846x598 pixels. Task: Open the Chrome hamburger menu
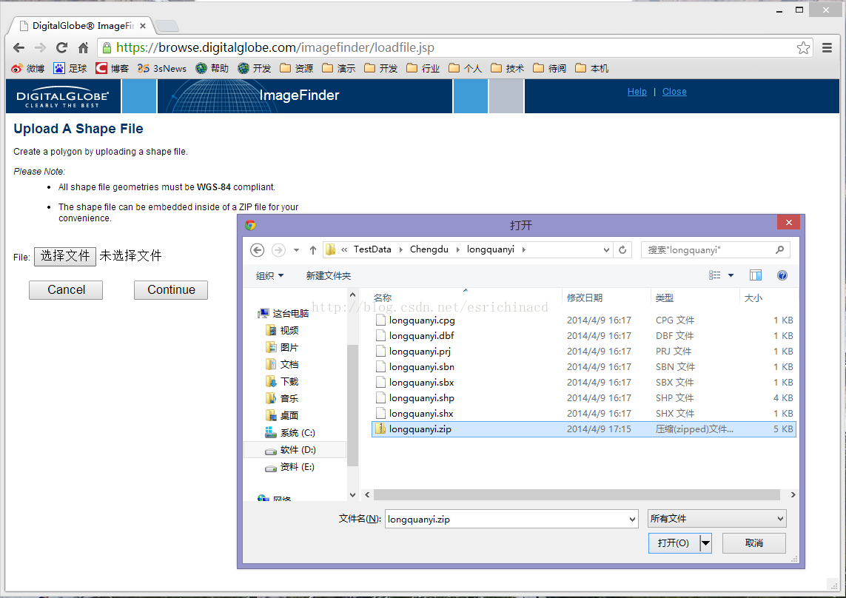pos(827,47)
